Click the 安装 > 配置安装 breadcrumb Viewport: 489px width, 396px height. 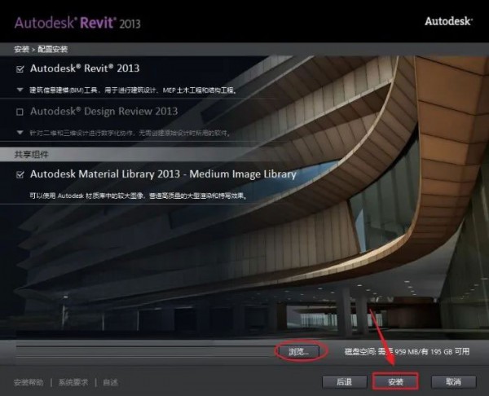(41, 49)
